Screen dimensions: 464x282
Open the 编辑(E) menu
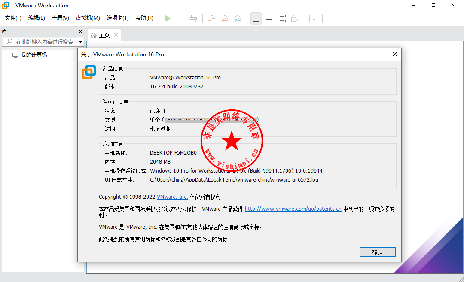click(37, 18)
